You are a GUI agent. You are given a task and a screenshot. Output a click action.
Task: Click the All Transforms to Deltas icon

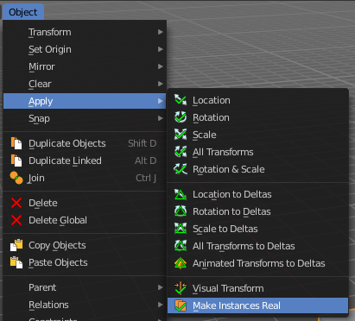tap(181, 246)
